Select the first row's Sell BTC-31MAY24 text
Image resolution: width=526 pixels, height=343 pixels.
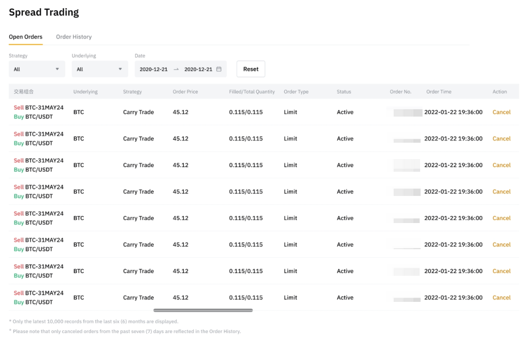pyautogui.click(x=39, y=107)
